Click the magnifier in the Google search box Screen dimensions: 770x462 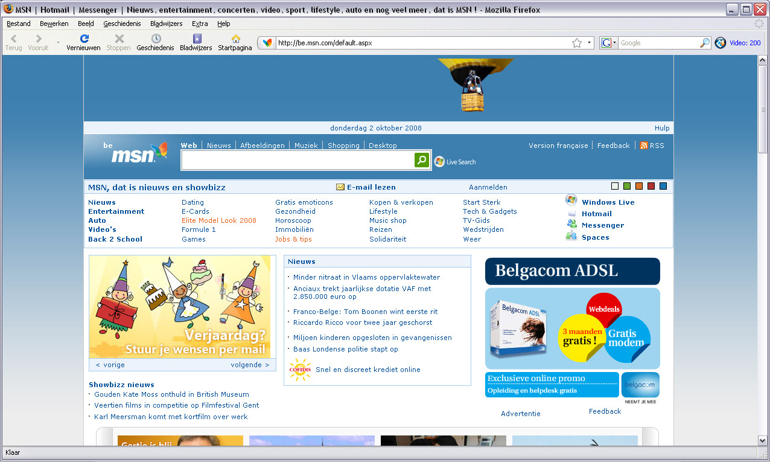(705, 43)
